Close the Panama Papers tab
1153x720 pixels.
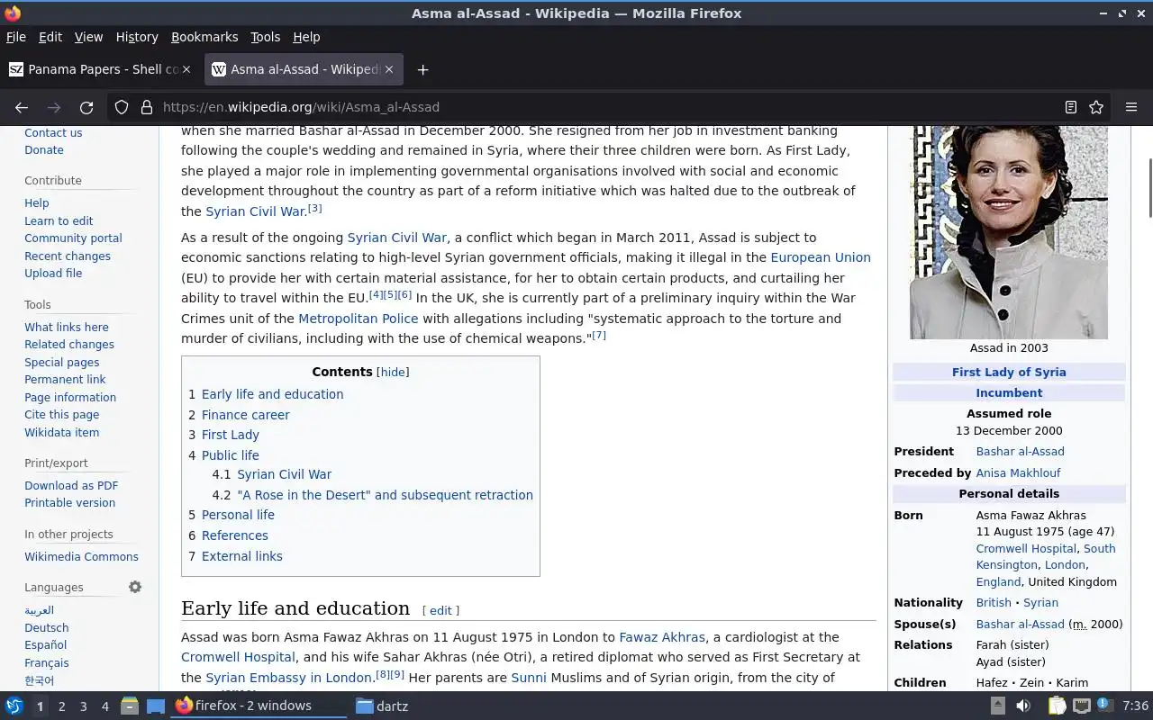click(x=186, y=69)
